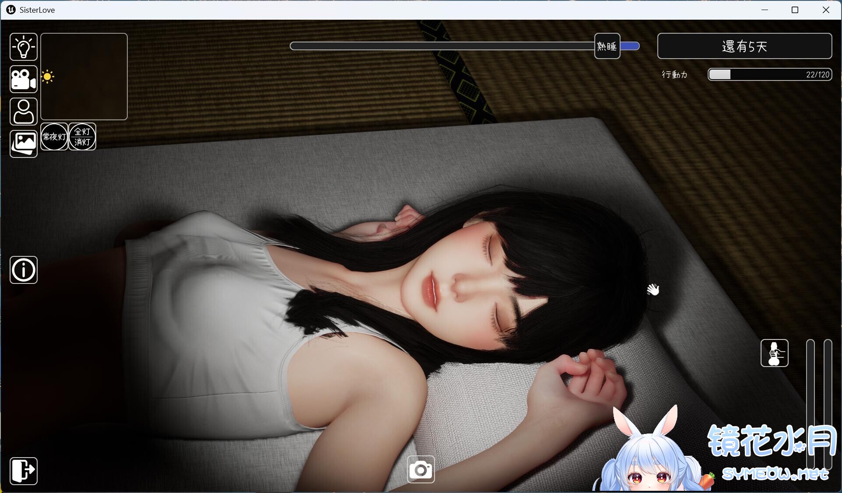
Task: Click the left vertical slider track
Action: click(x=810, y=405)
